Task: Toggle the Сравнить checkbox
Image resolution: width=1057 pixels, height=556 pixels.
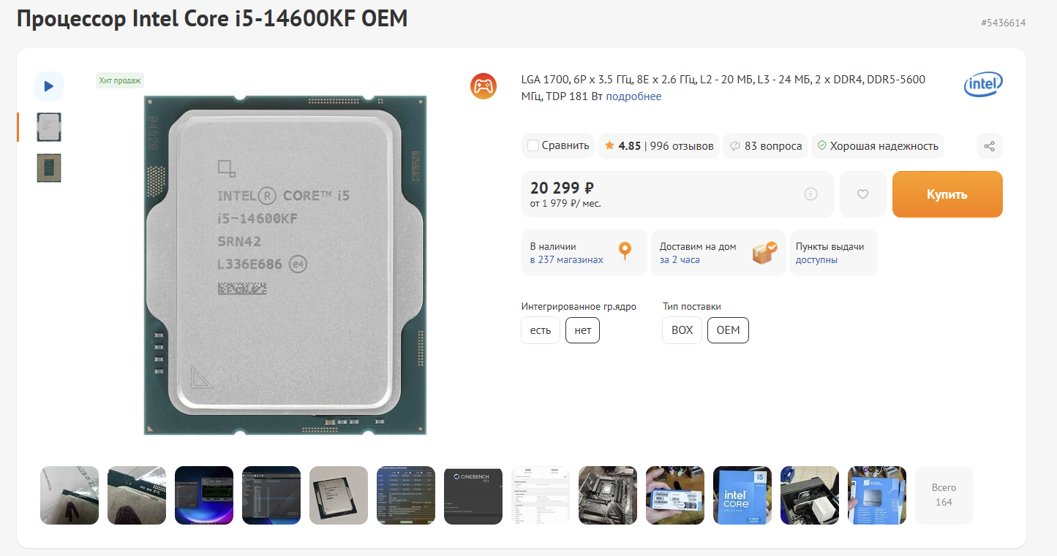Action: 533,145
